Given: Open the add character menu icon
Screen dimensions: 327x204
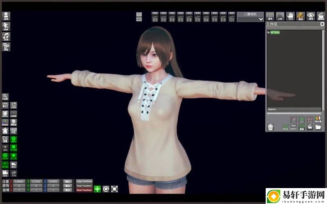Looking at the screenshot, I should [6, 16].
